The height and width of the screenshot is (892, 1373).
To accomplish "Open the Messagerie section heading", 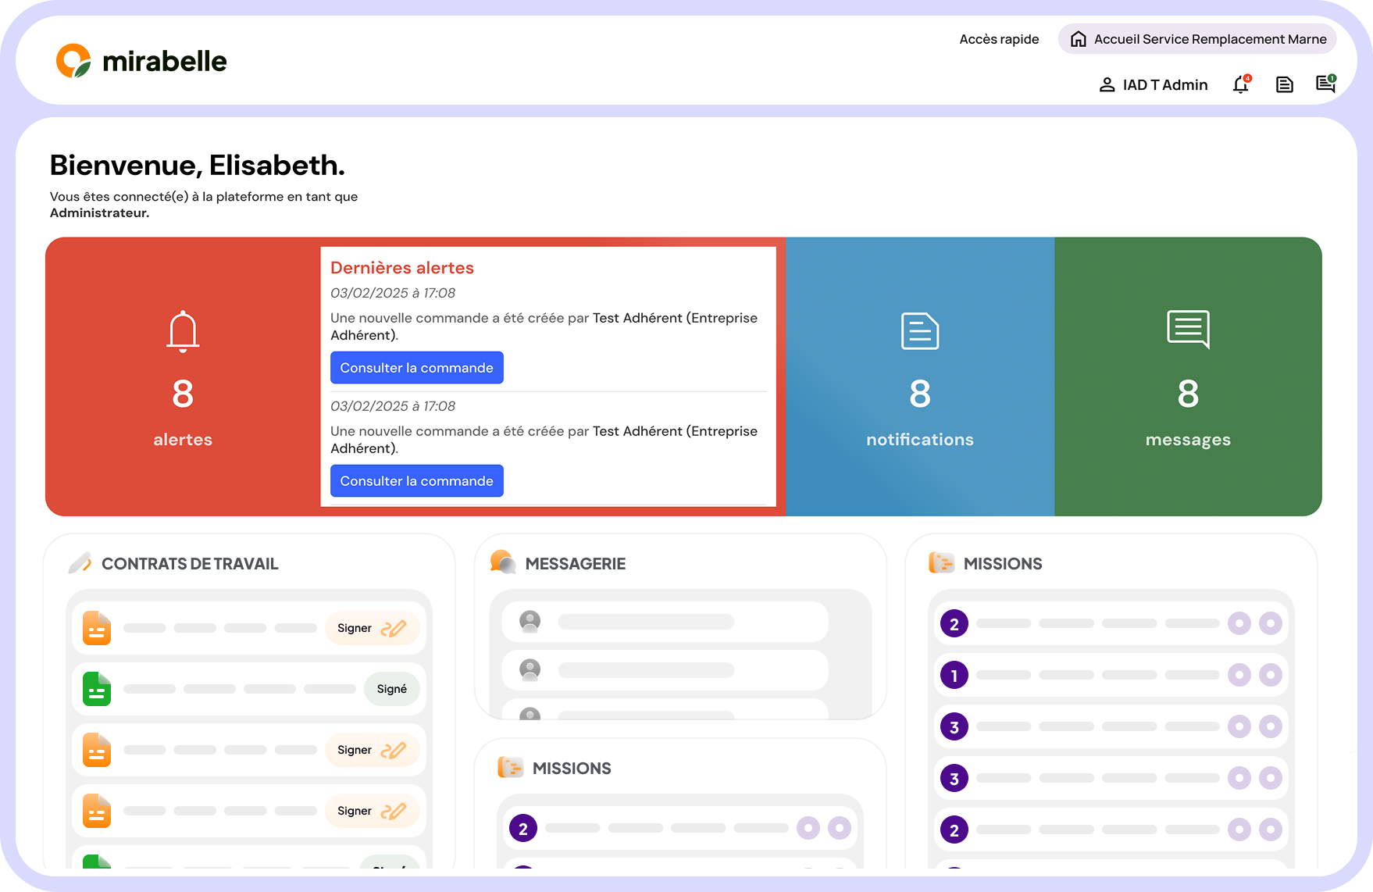I will pos(575,564).
